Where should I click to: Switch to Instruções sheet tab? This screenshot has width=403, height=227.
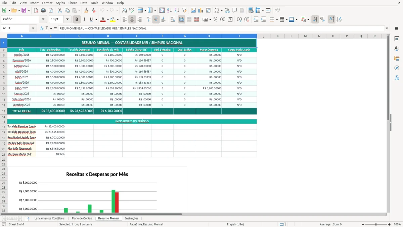[x=132, y=218]
